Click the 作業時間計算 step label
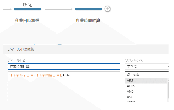 pos(88,20)
